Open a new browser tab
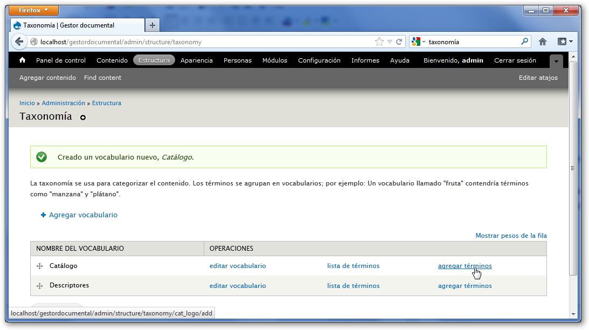The image size is (589, 330). (x=153, y=25)
